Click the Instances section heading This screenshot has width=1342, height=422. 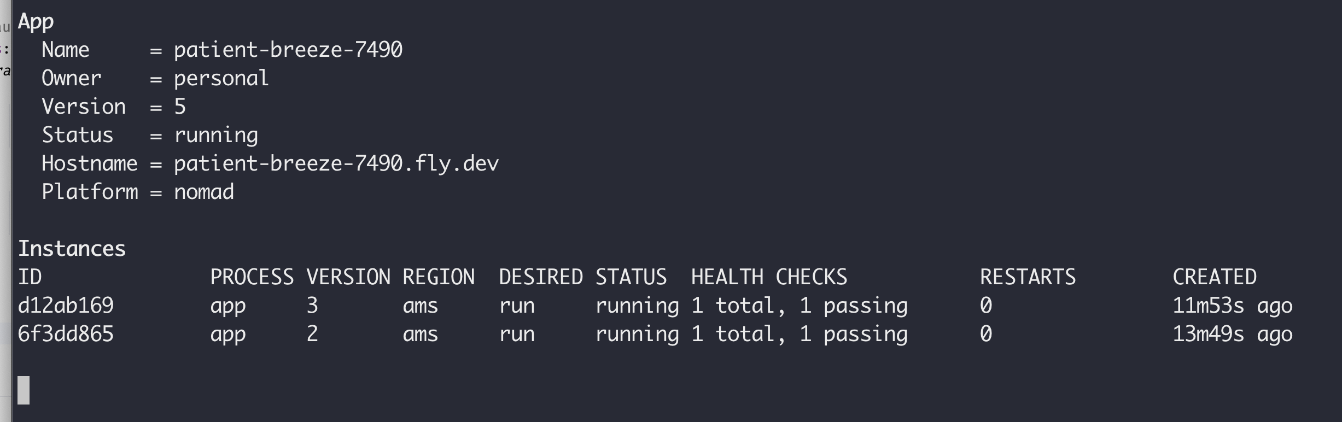72,249
